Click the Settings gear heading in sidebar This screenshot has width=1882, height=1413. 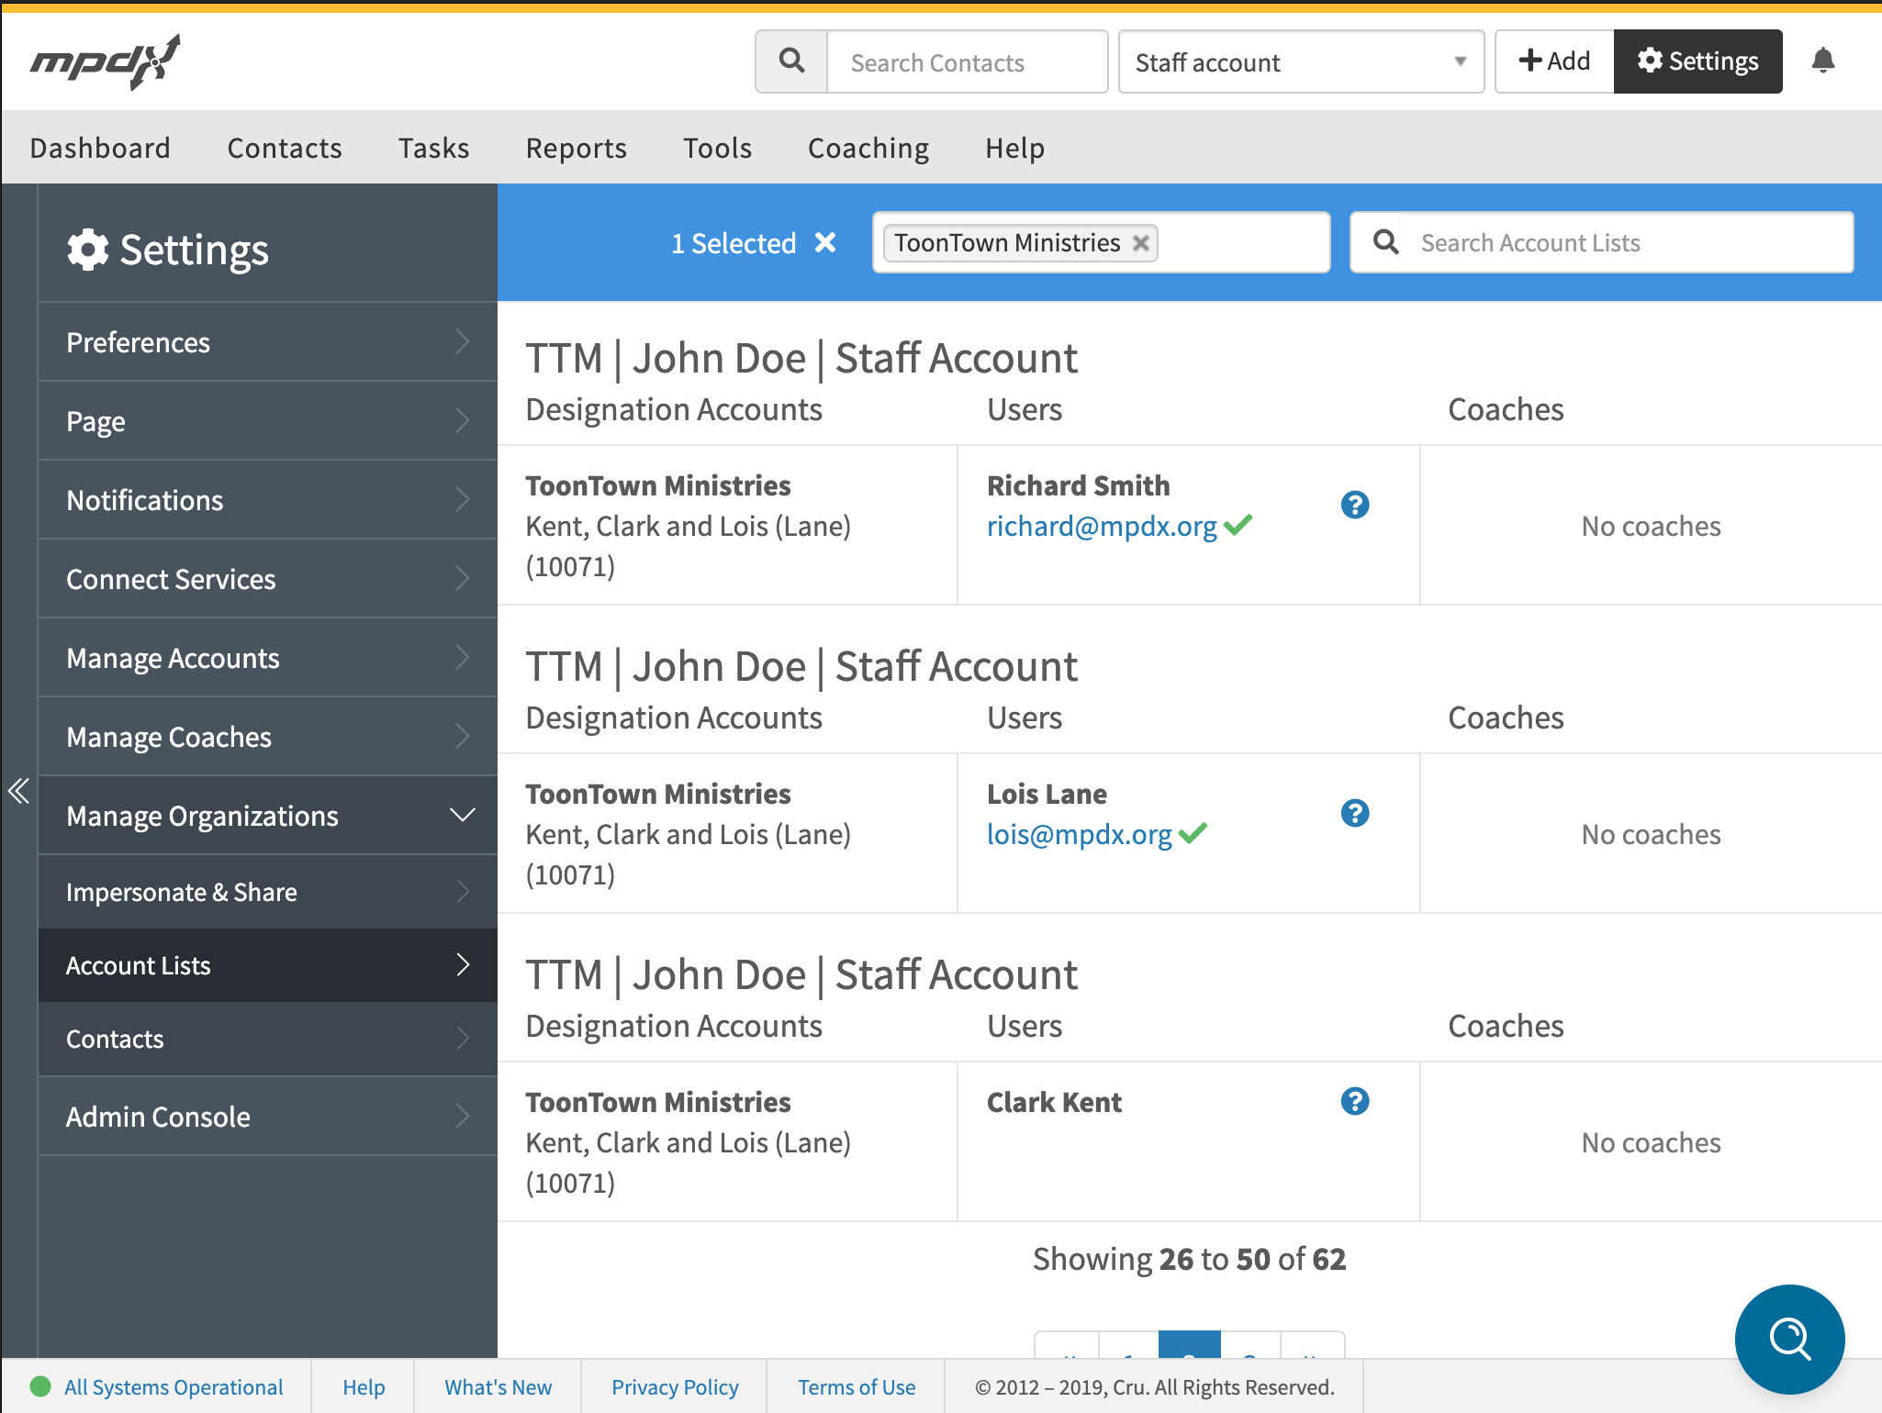pyautogui.click(x=168, y=250)
